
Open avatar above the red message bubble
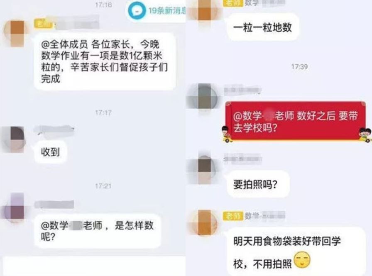tap(205, 96)
